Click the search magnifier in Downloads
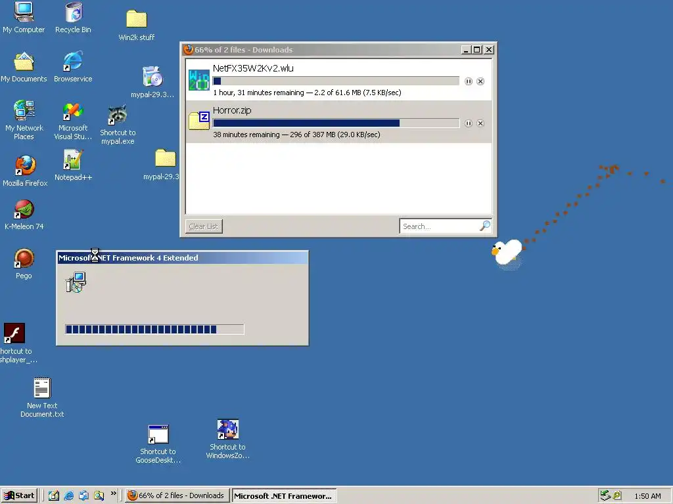 coord(485,226)
